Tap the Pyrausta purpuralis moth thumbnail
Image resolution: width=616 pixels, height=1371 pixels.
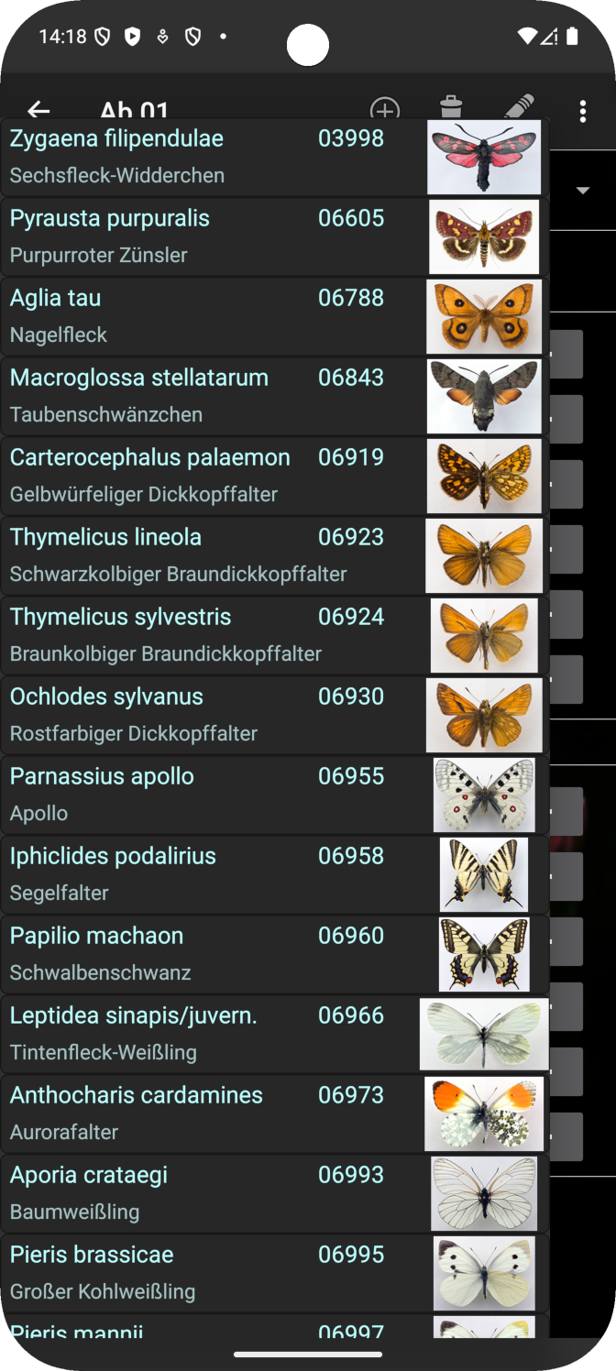(x=484, y=236)
